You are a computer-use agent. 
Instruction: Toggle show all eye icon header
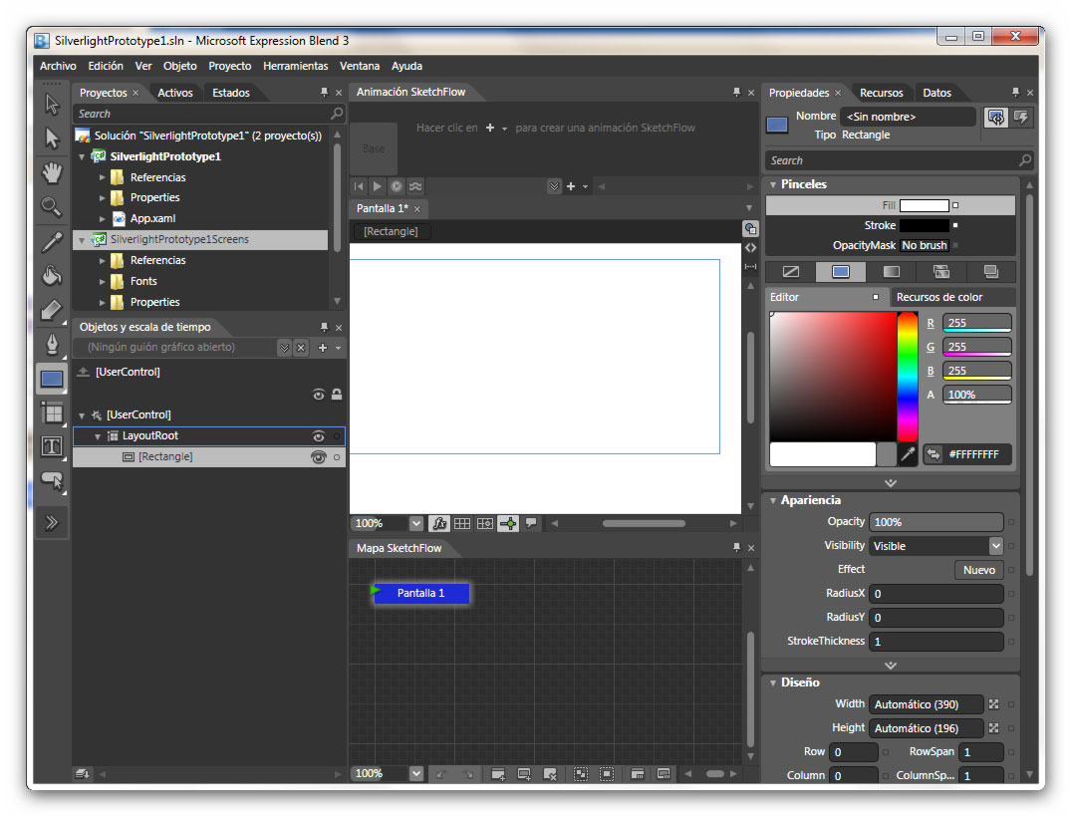(x=318, y=395)
